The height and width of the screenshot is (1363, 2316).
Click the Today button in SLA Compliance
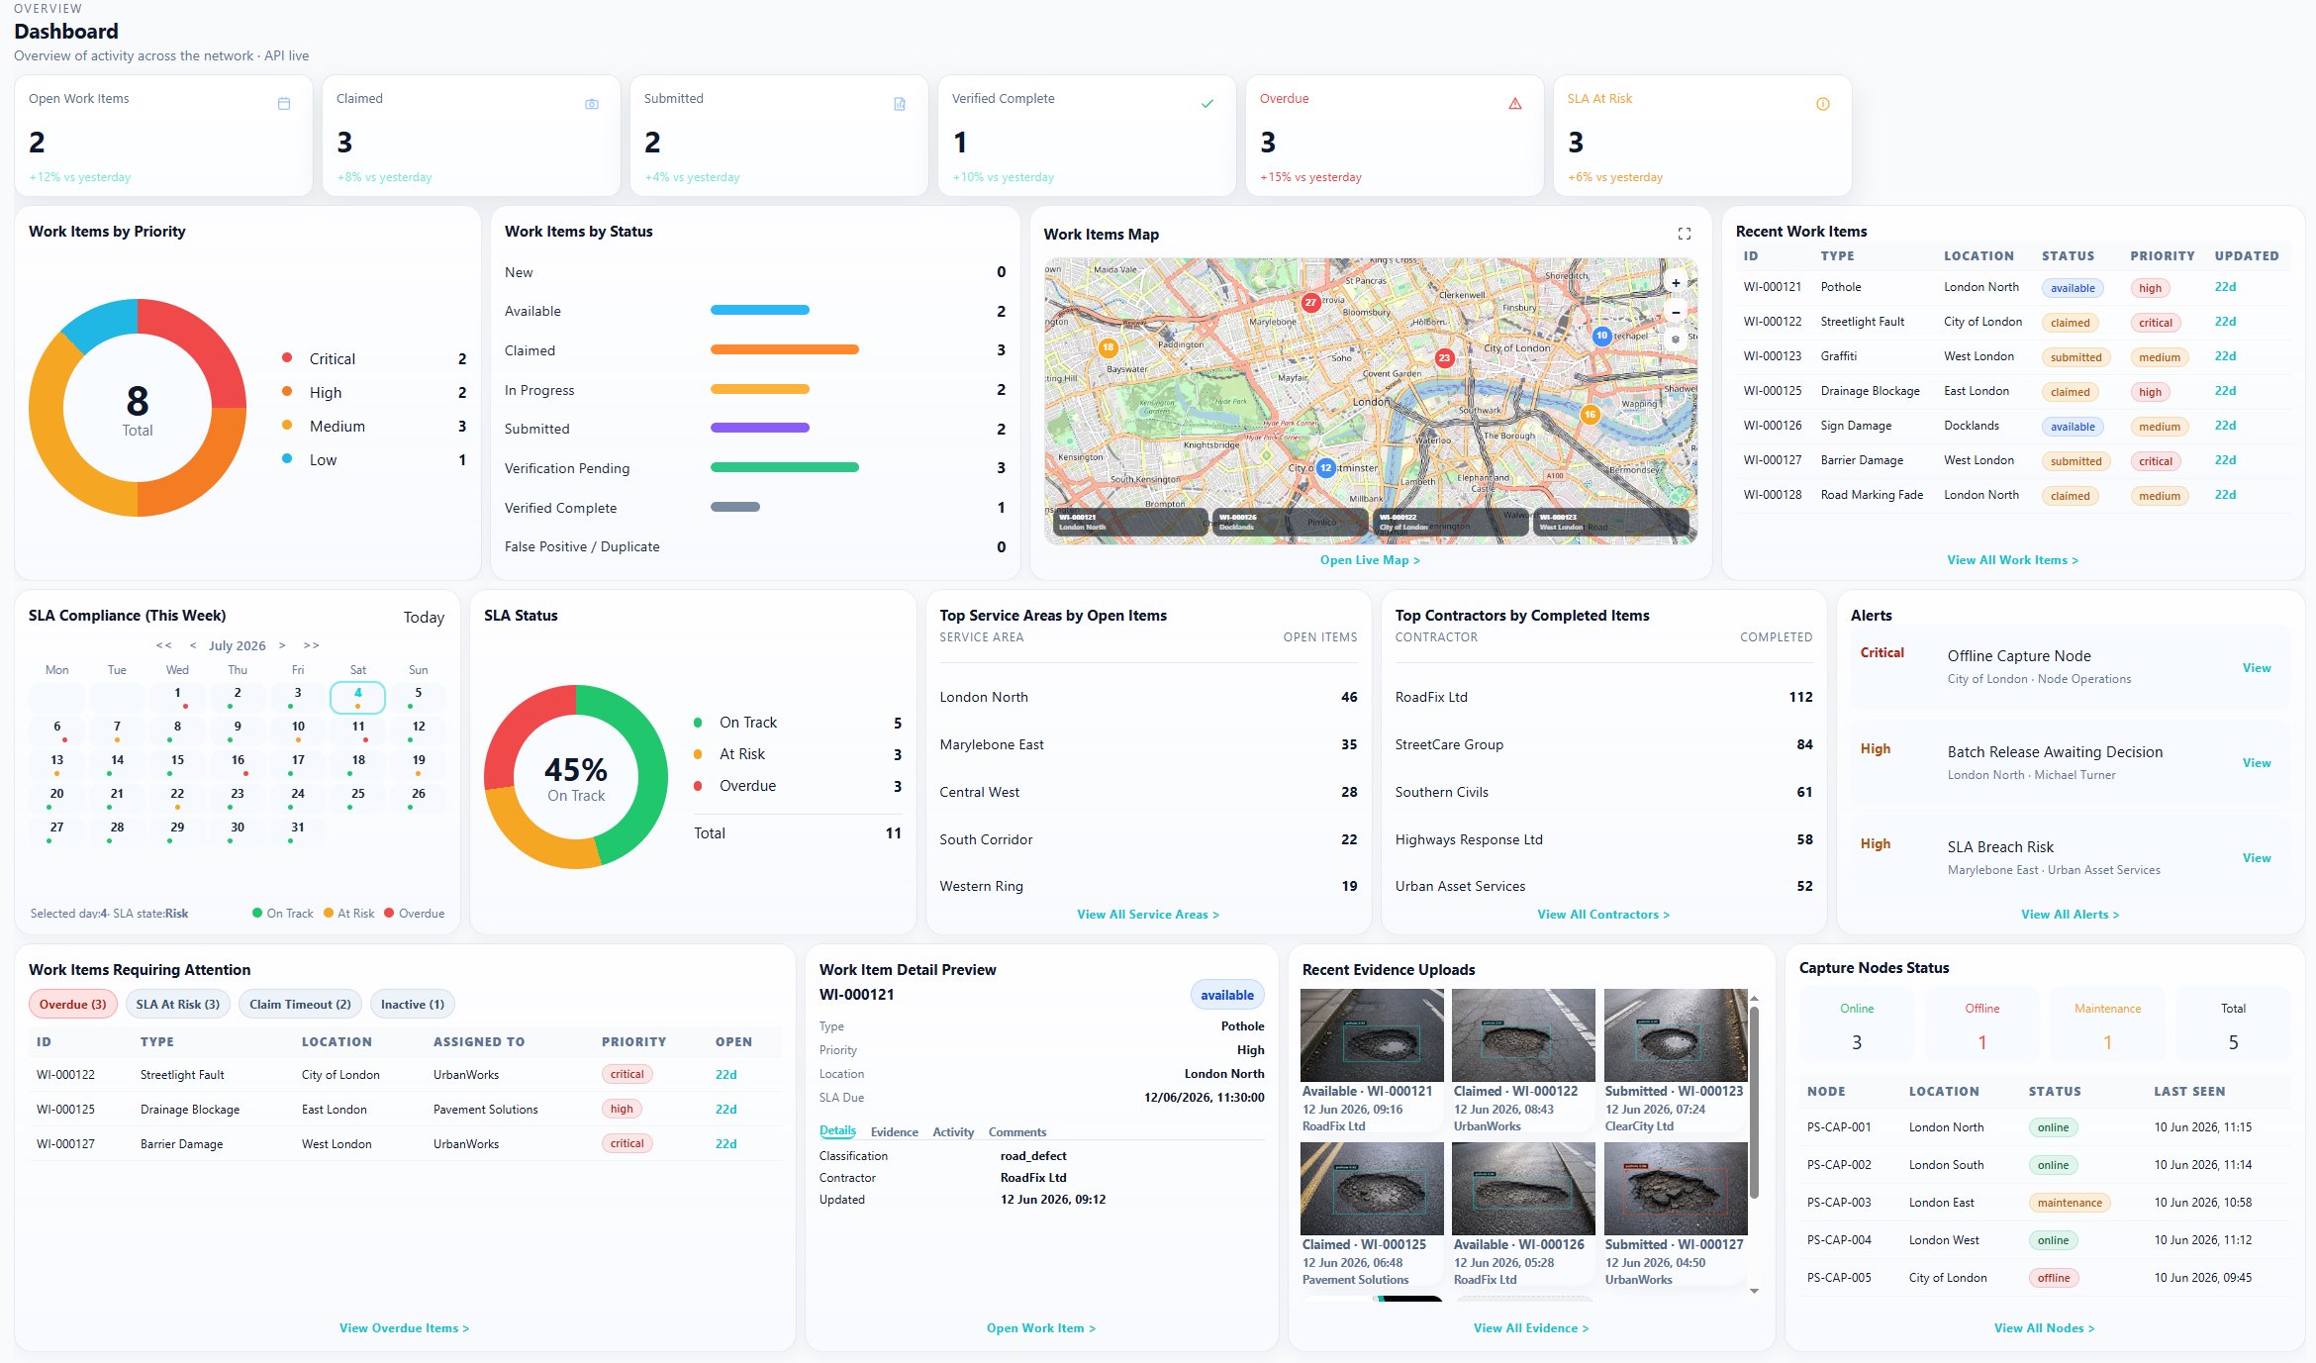pyautogui.click(x=424, y=617)
